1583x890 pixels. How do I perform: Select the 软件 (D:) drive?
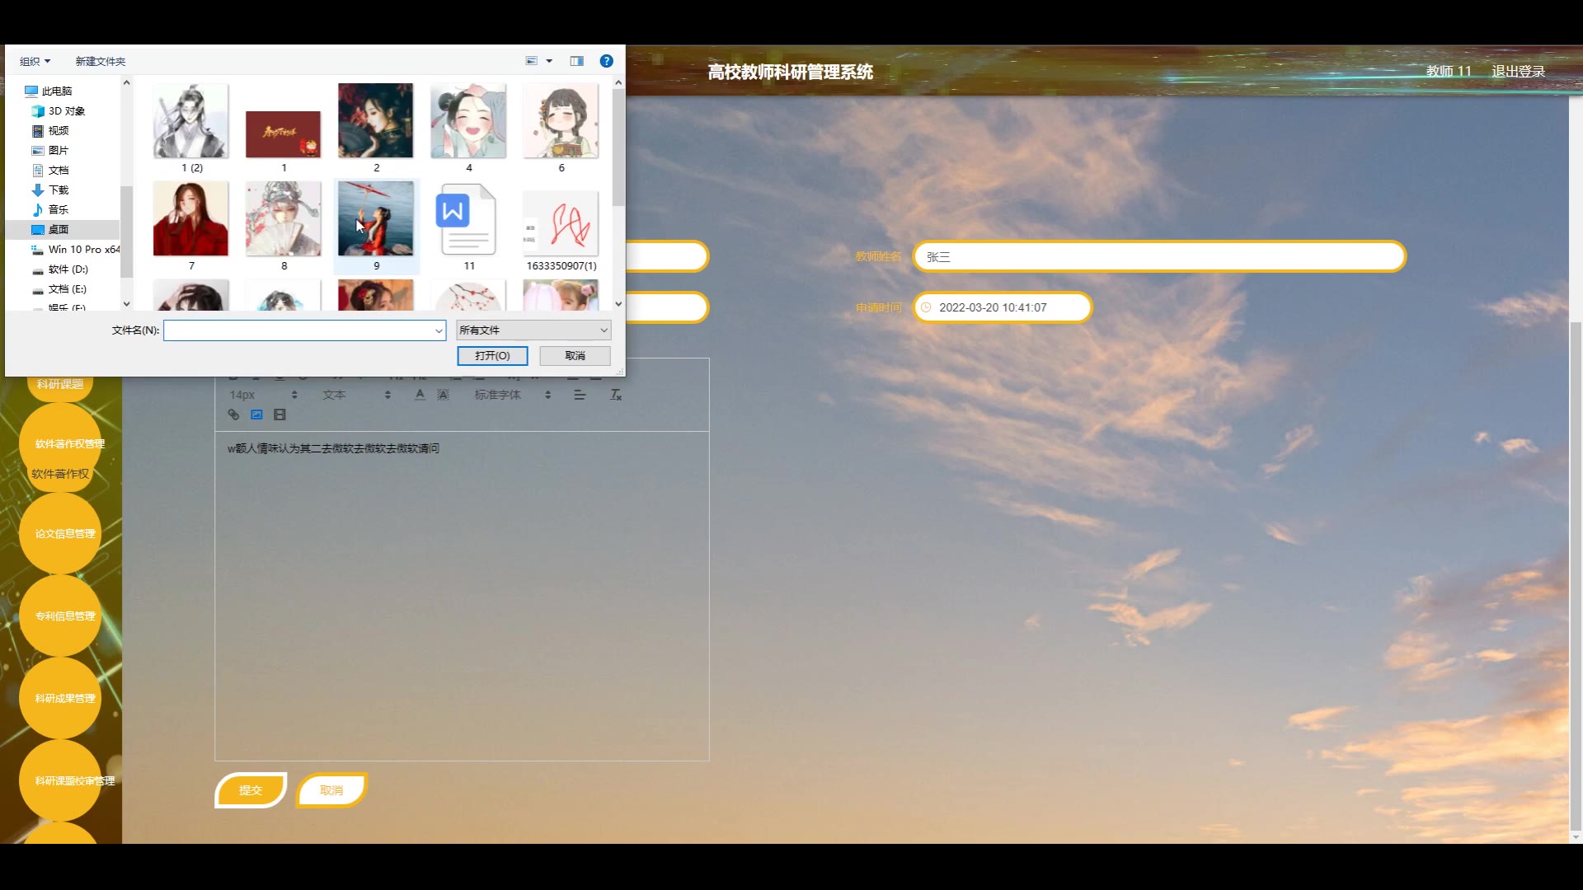click(x=60, y=269)
